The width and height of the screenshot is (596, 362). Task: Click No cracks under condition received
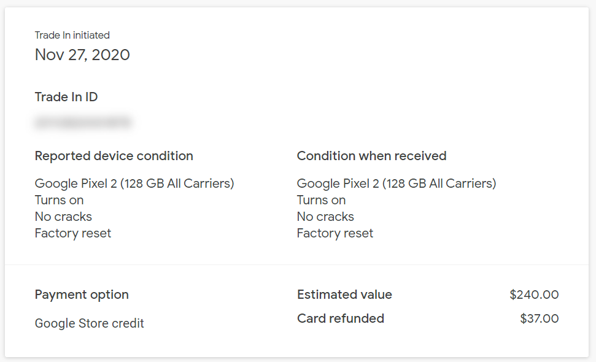325,217
